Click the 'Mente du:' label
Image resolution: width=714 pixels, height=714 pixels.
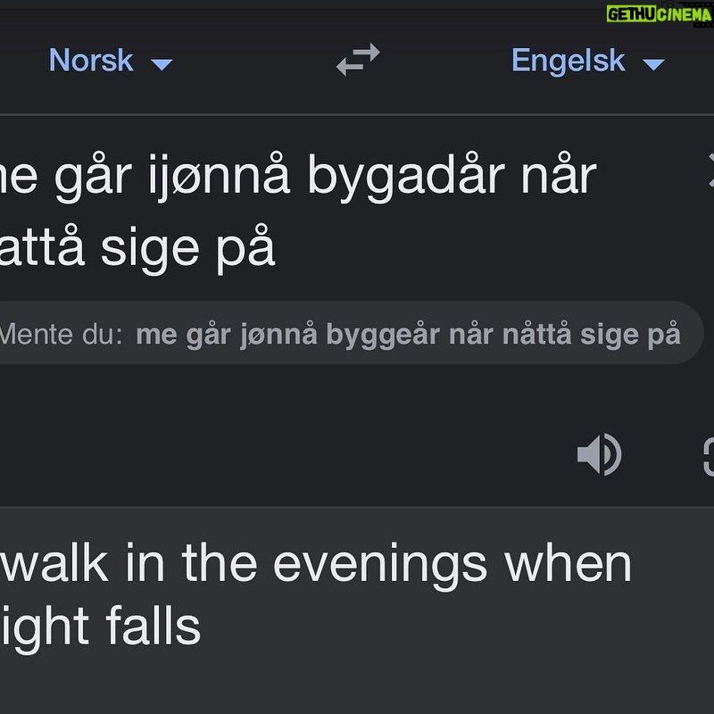[61, 335]
